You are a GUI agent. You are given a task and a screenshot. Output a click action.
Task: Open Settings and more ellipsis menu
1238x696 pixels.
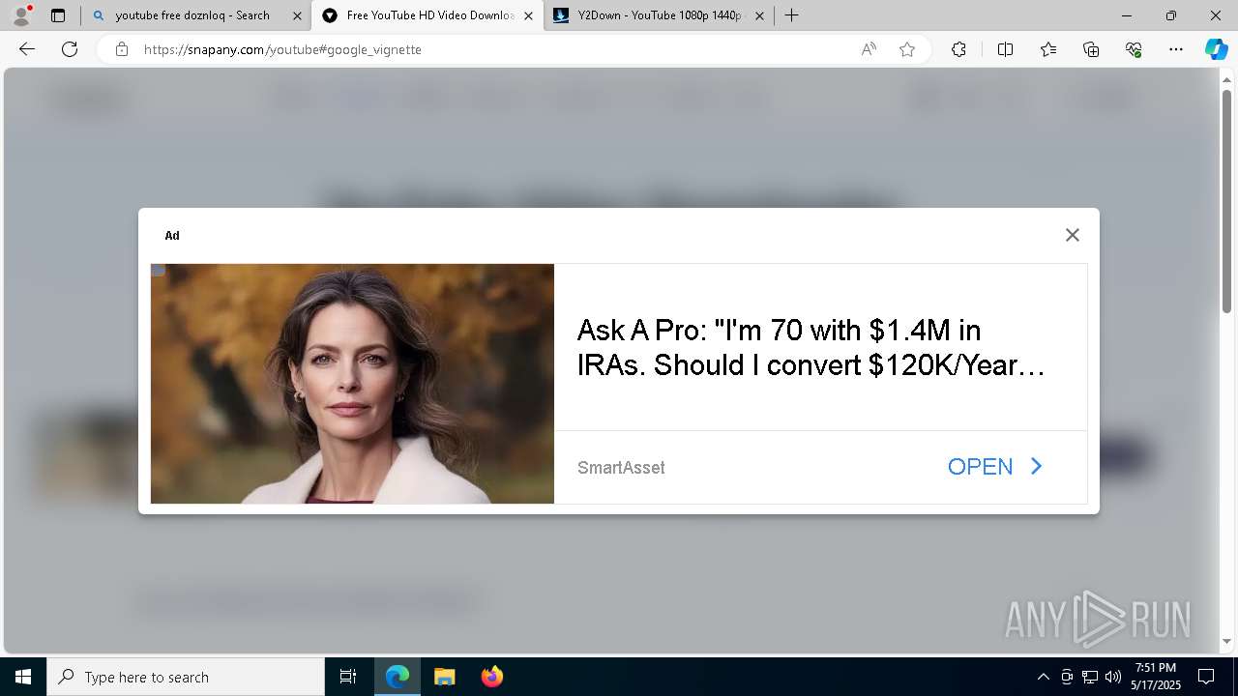1176,49
